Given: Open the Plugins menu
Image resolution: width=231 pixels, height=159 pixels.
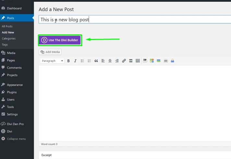Looking at the screenshot, I should [12, 92].
